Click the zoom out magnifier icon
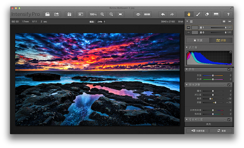 point(111,14)
